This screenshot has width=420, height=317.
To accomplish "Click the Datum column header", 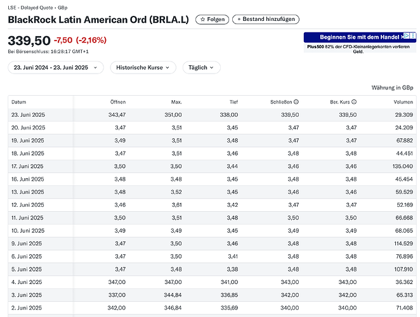I will [x=19, y=102].
